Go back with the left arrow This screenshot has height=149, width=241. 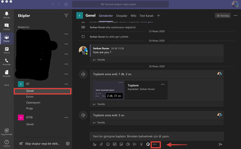(x=53, y=4)
